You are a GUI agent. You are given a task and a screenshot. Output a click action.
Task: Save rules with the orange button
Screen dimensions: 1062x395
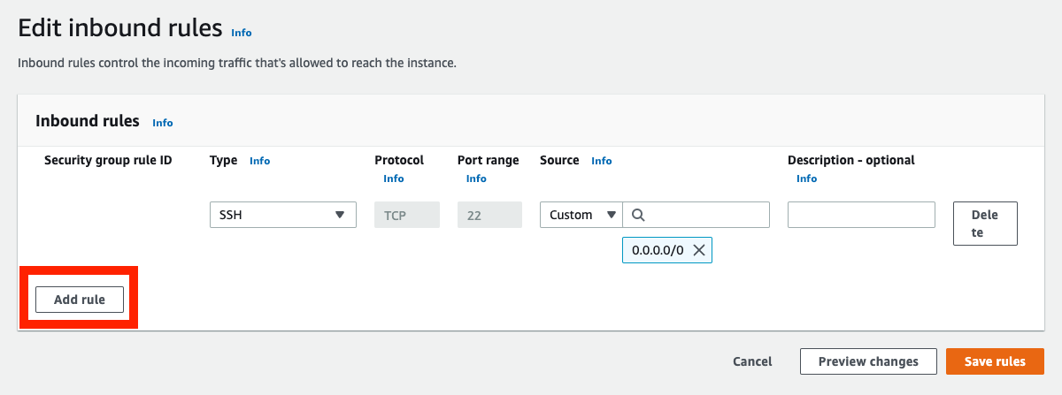(x=995, y=361)
